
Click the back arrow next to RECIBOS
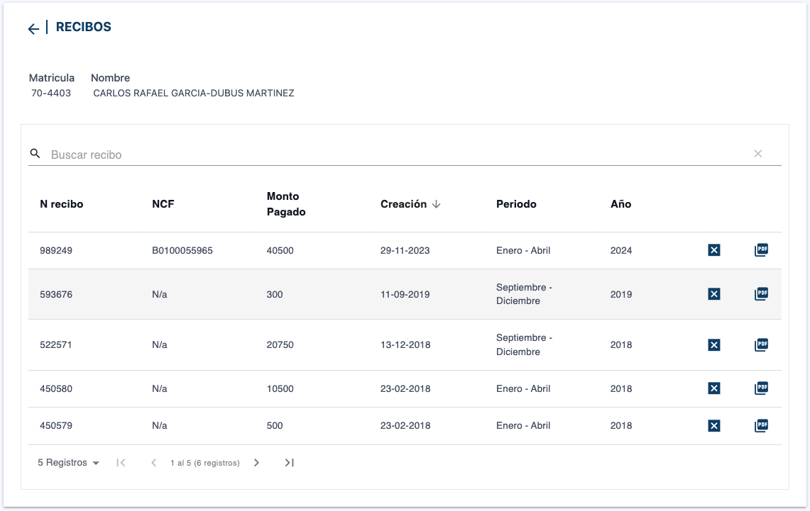pyautogui.click(x=33, y=28)
